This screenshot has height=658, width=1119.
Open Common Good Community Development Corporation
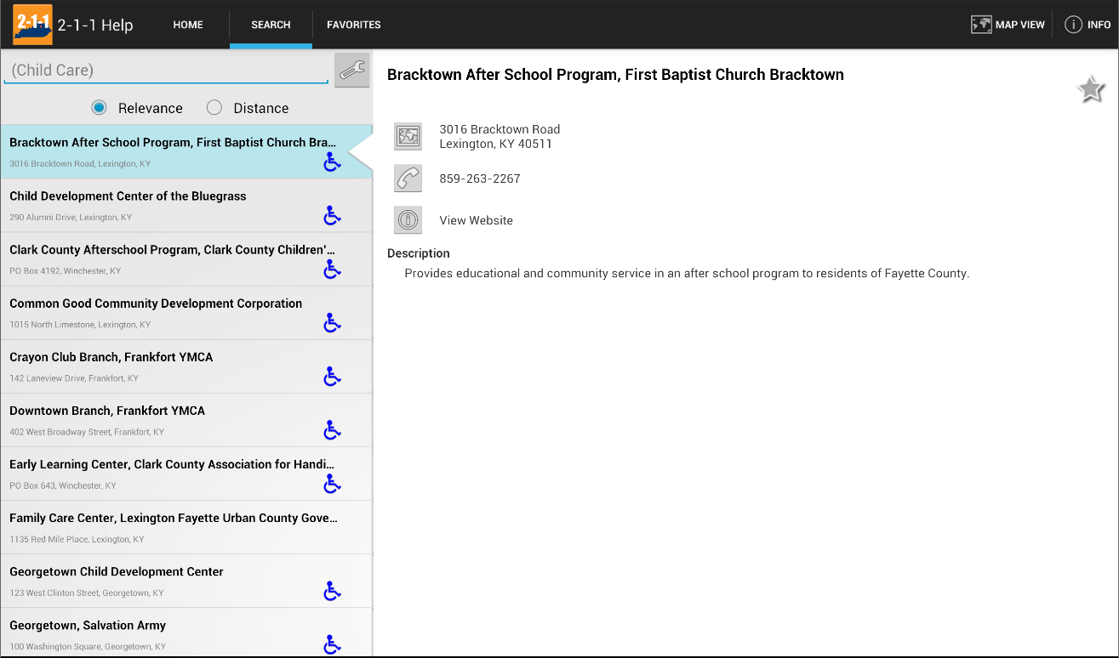[186, 312]
